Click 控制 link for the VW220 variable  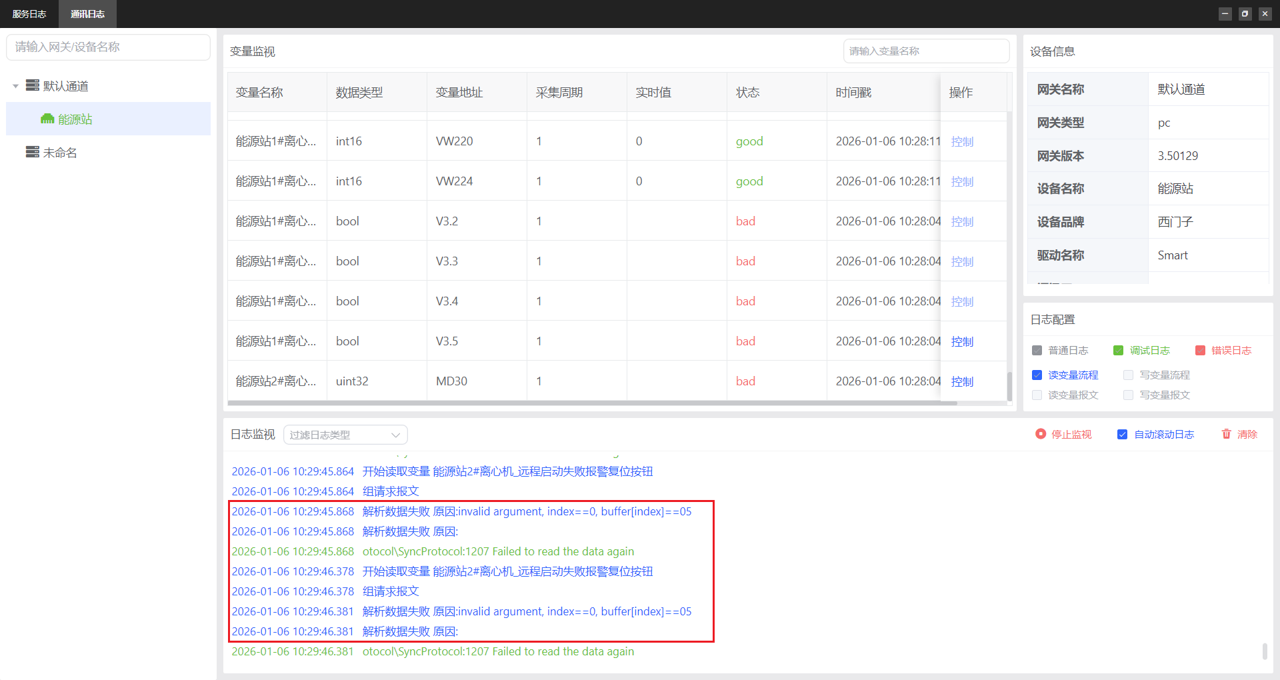coord(962,141)
